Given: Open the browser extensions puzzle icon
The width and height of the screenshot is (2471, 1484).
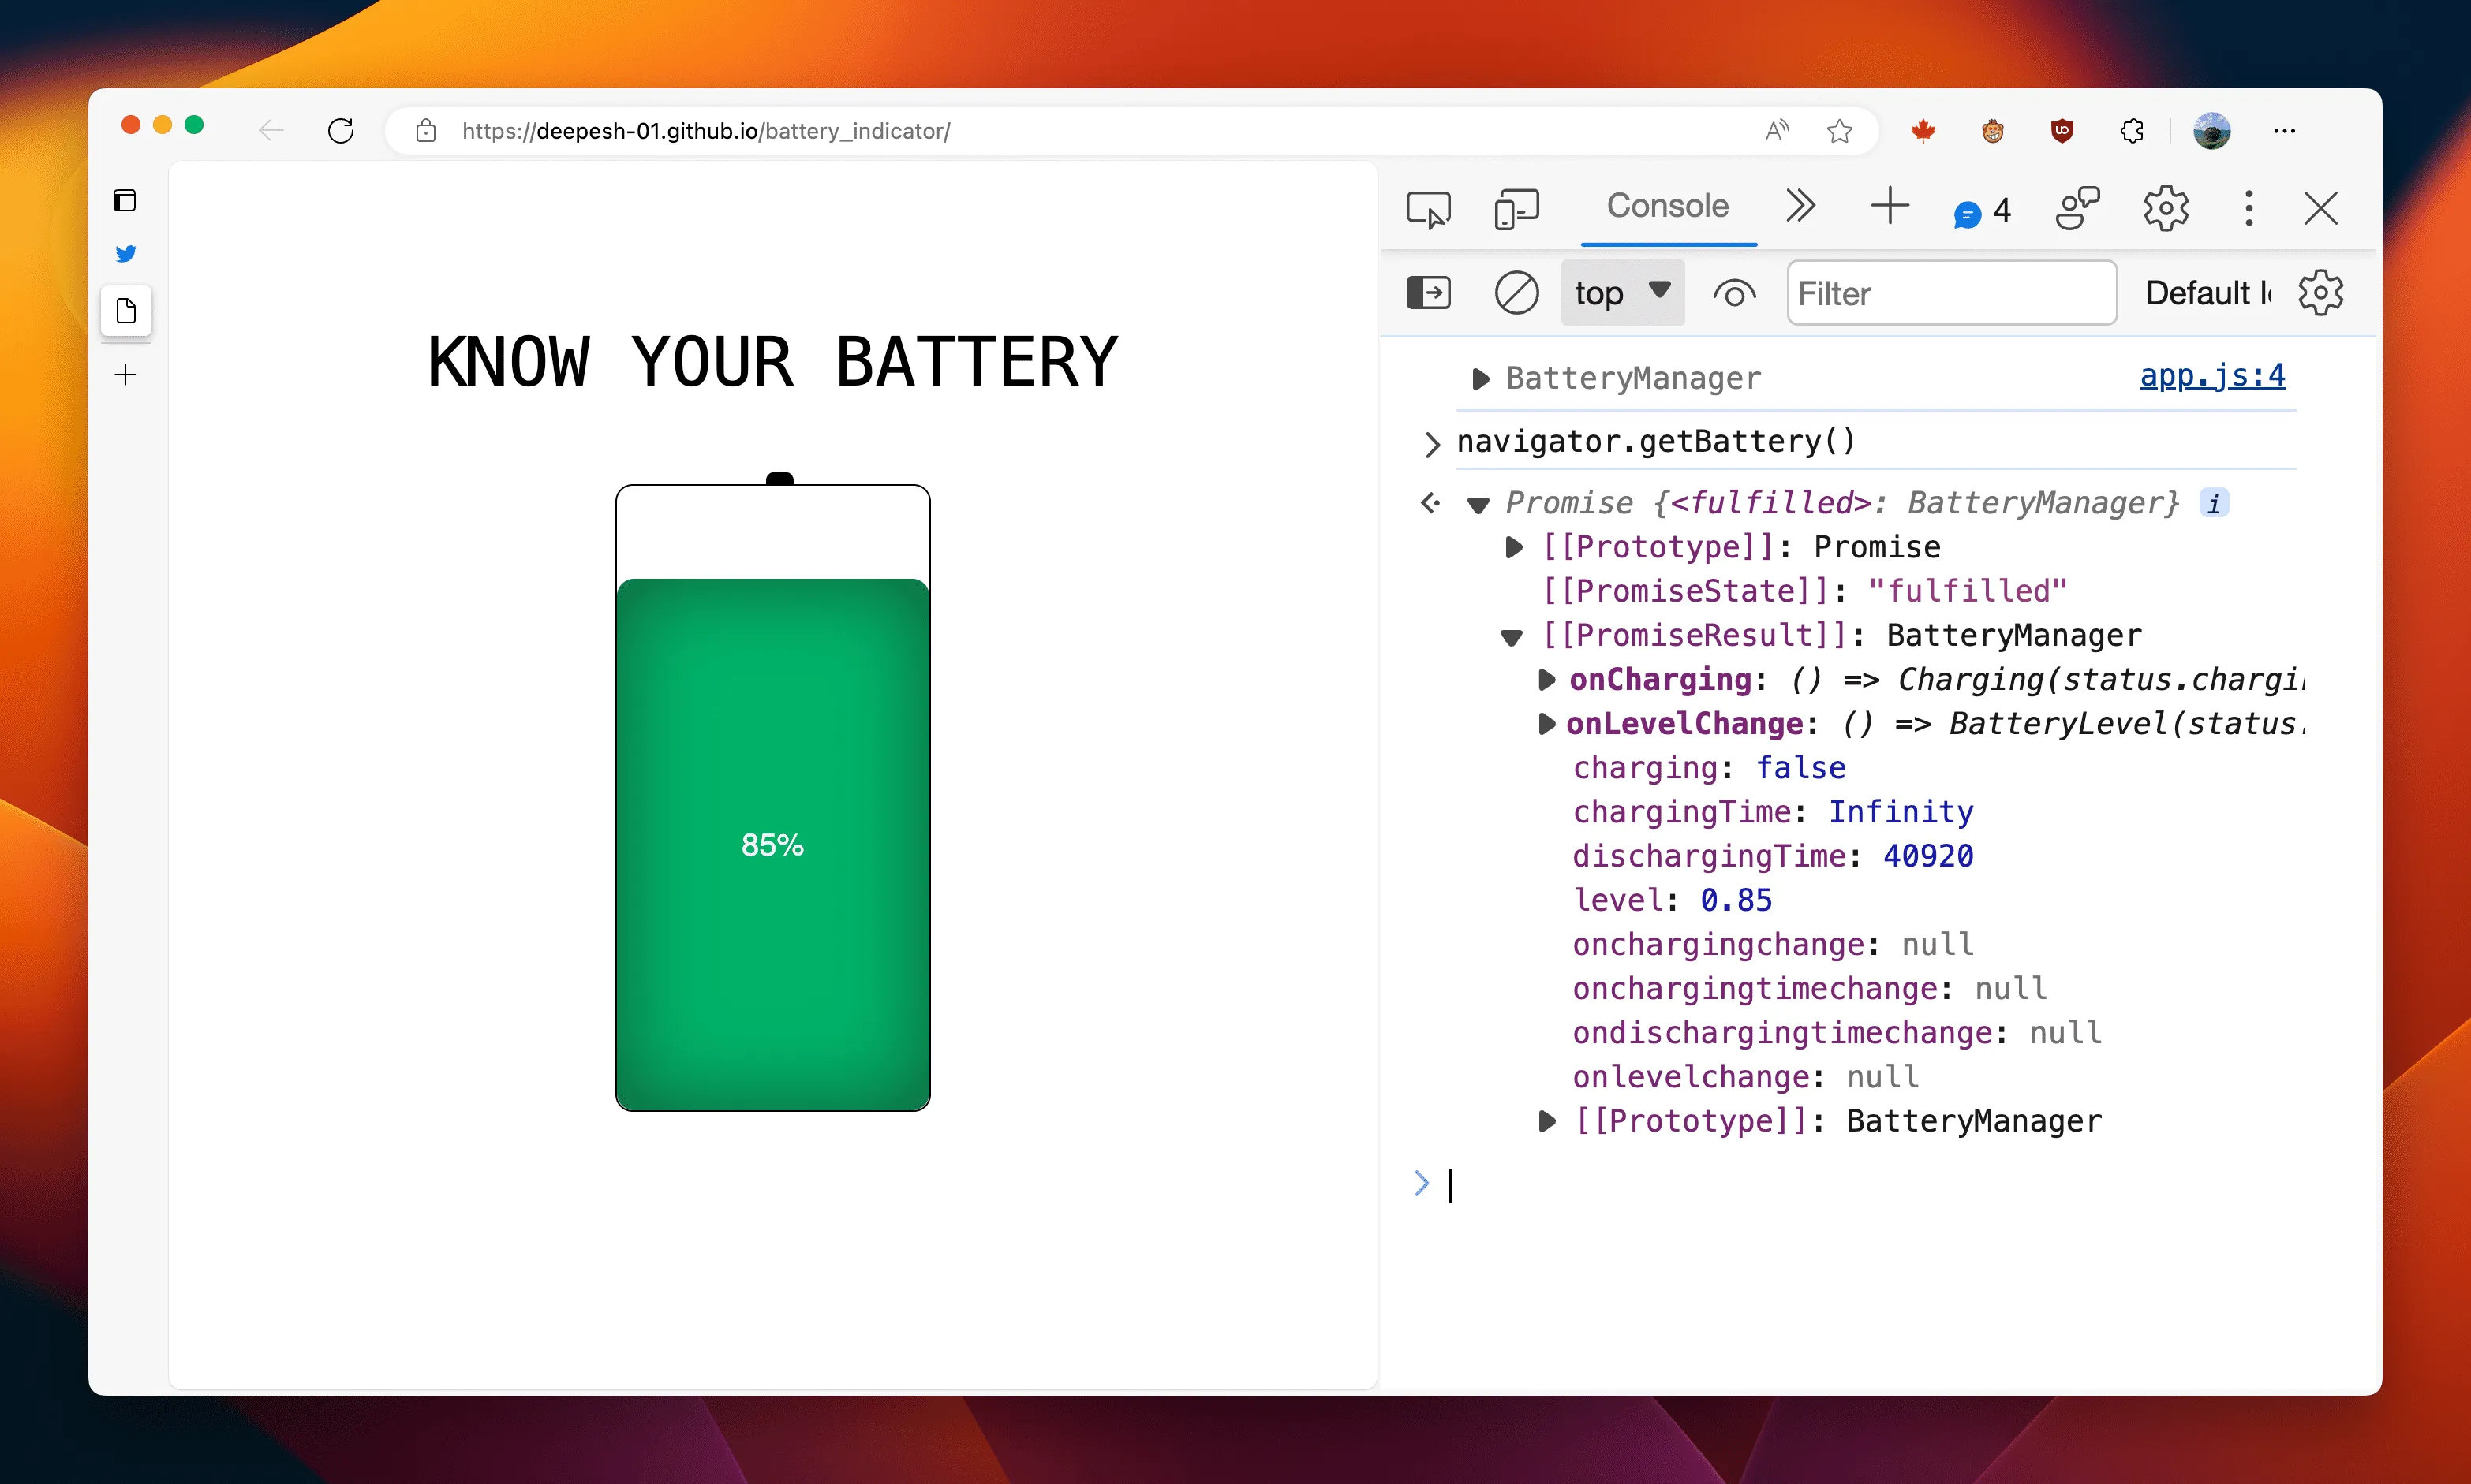Looking at the screenshot, I should pos(2131,131).
